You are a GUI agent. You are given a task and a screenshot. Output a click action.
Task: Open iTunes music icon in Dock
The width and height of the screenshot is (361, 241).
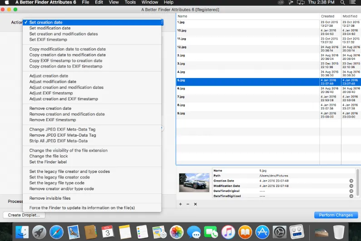click(x=228, y=232)
